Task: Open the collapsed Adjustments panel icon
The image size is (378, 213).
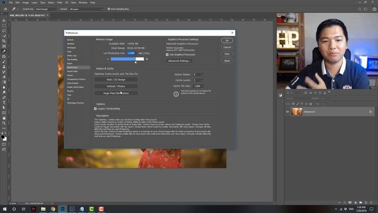Action: [281, 95]
